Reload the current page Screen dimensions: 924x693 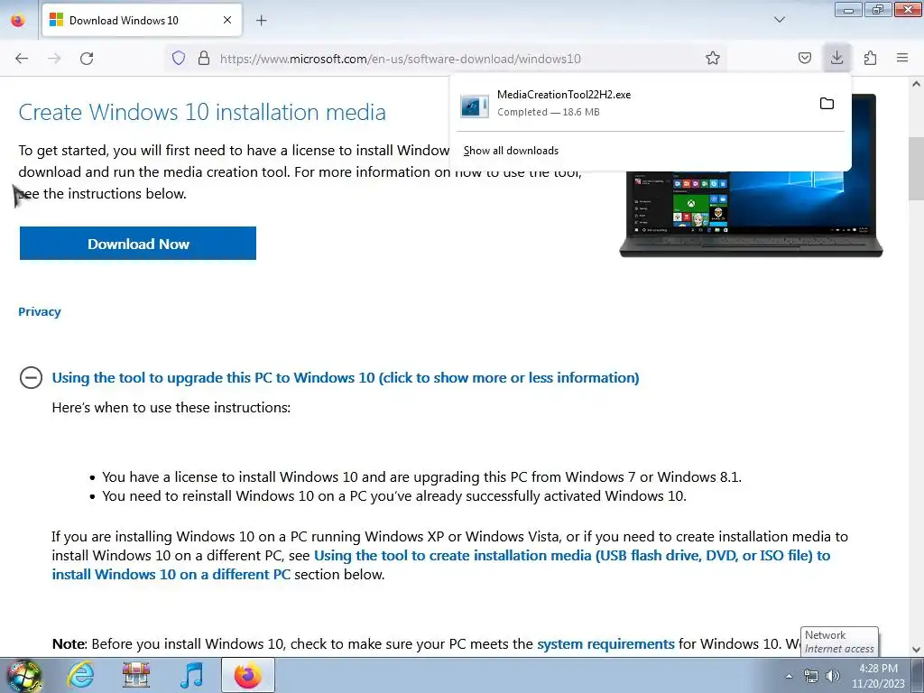[x=87, y=59]
